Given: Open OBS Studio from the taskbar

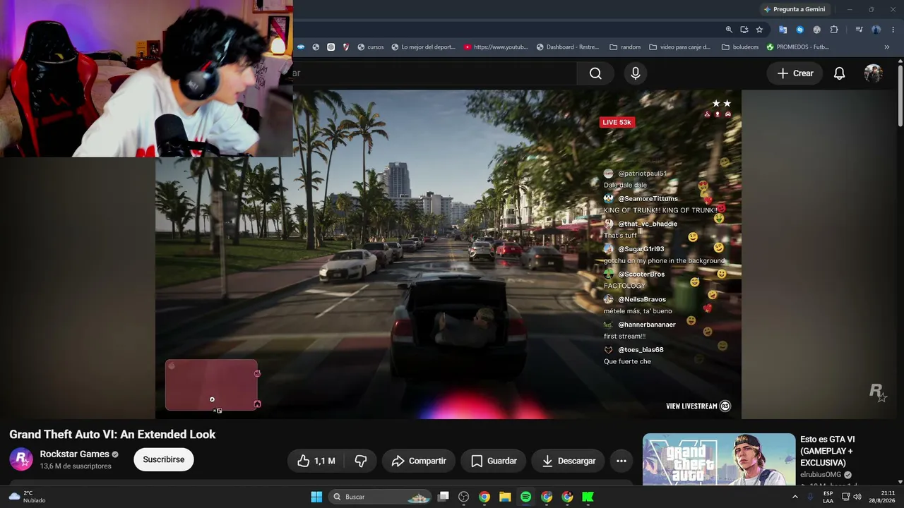Looking at the screenshot, I should [464, 497].
